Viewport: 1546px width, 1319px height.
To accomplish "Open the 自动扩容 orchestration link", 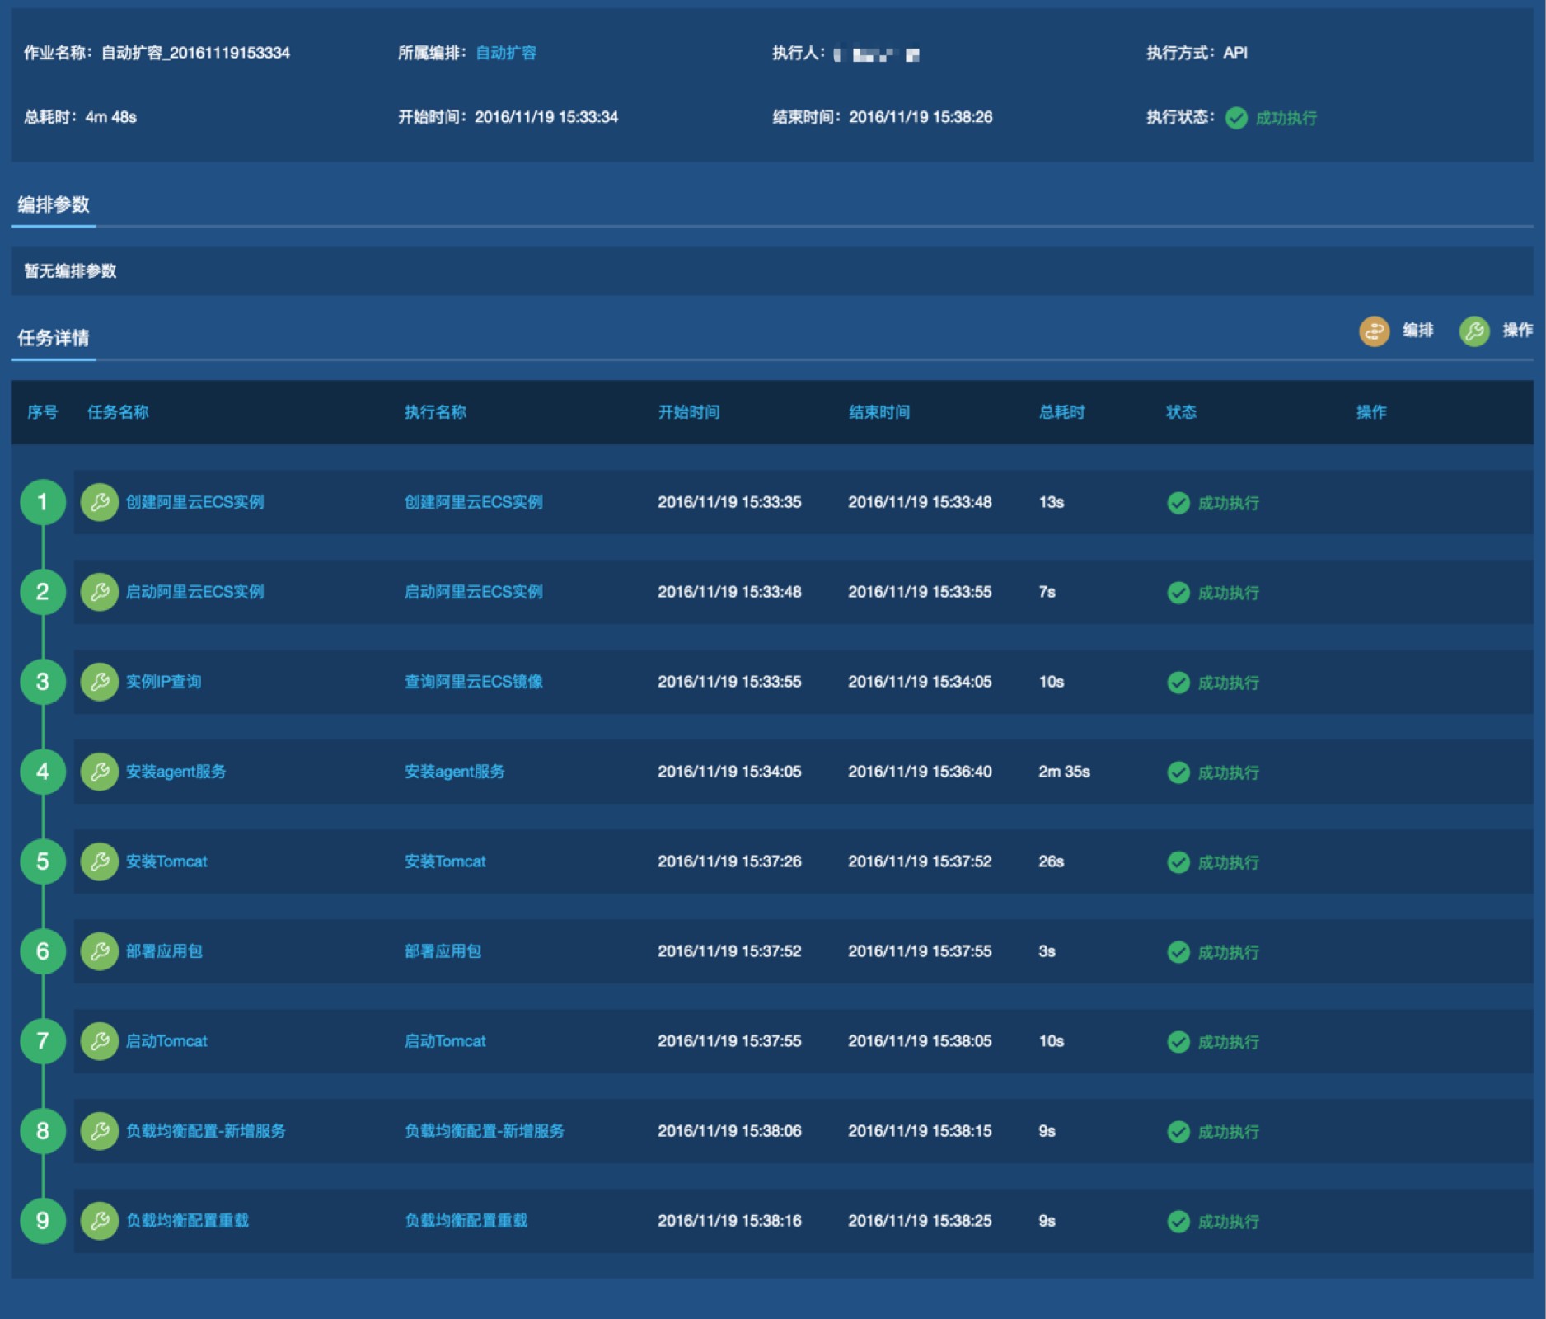I will 506,53.
